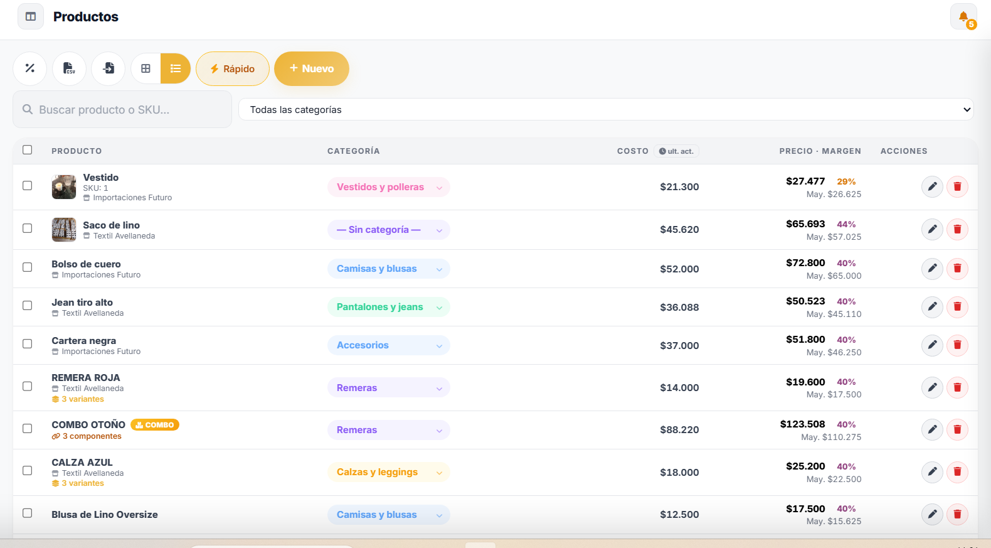Viewport: 991px width, 548px height.
Task: Open the notifications bell
Action: pyautogui.click(x=963, y=16)
